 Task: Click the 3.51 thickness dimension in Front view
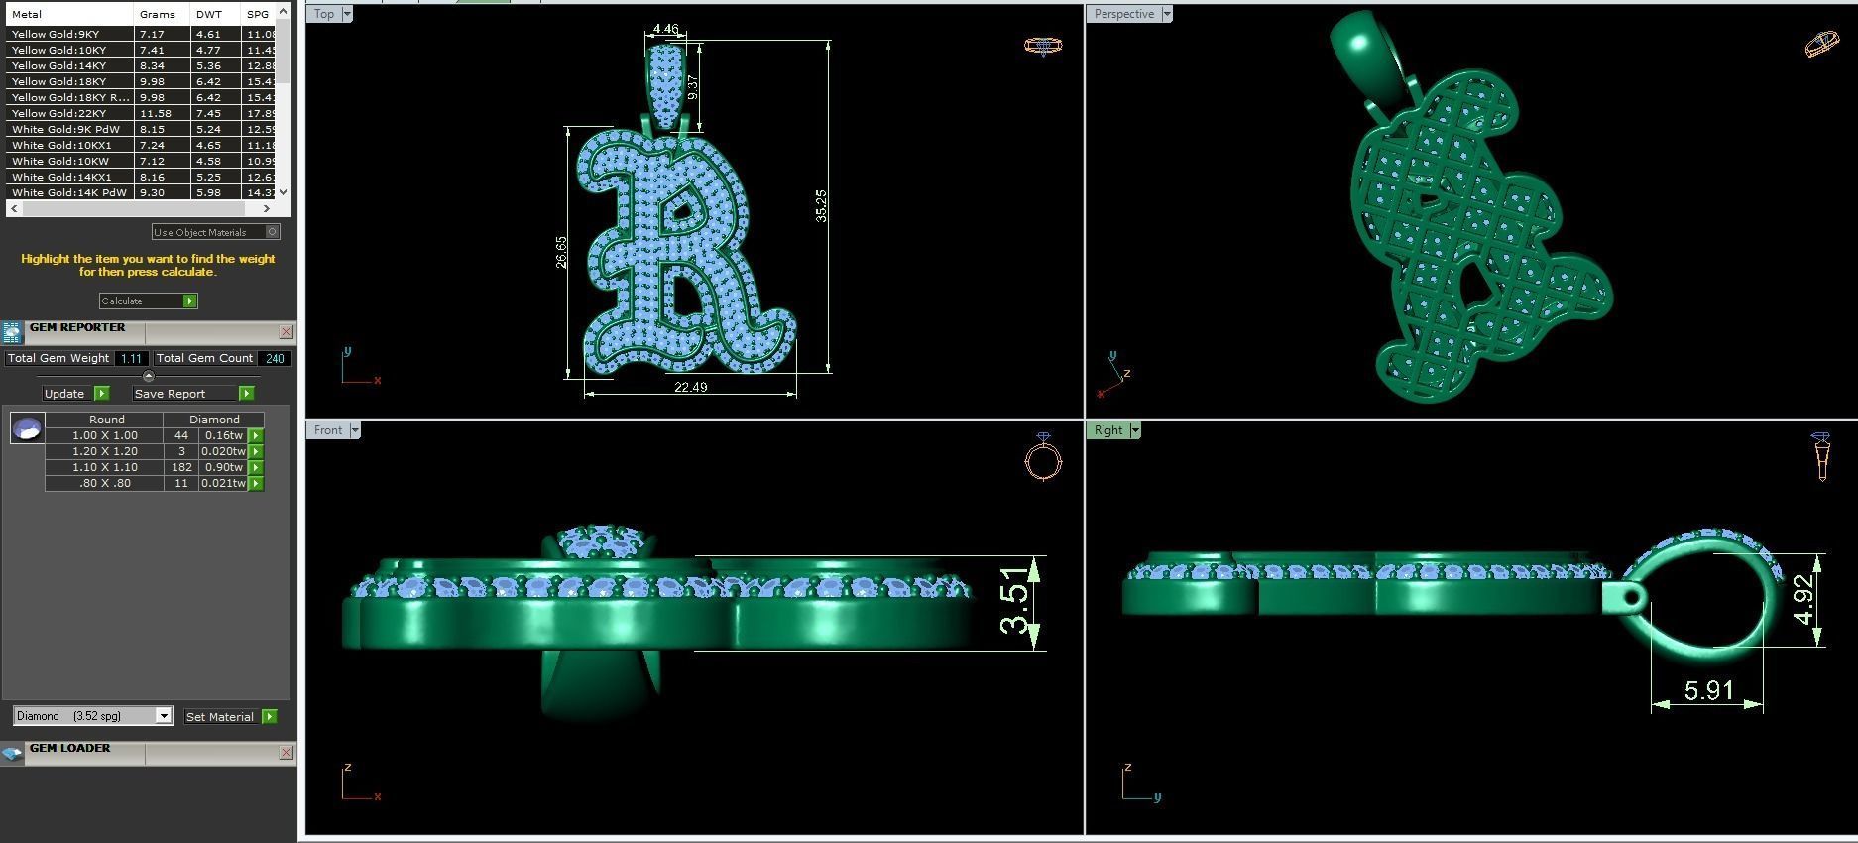(x=1014, y=600)
